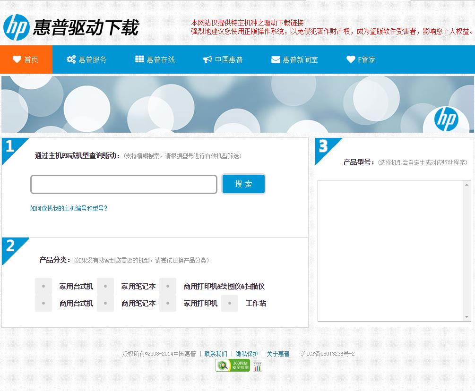This screenshot has width=475, height=391.
Task: Click the list box scroll down arrow
Action: coord(467,317)
